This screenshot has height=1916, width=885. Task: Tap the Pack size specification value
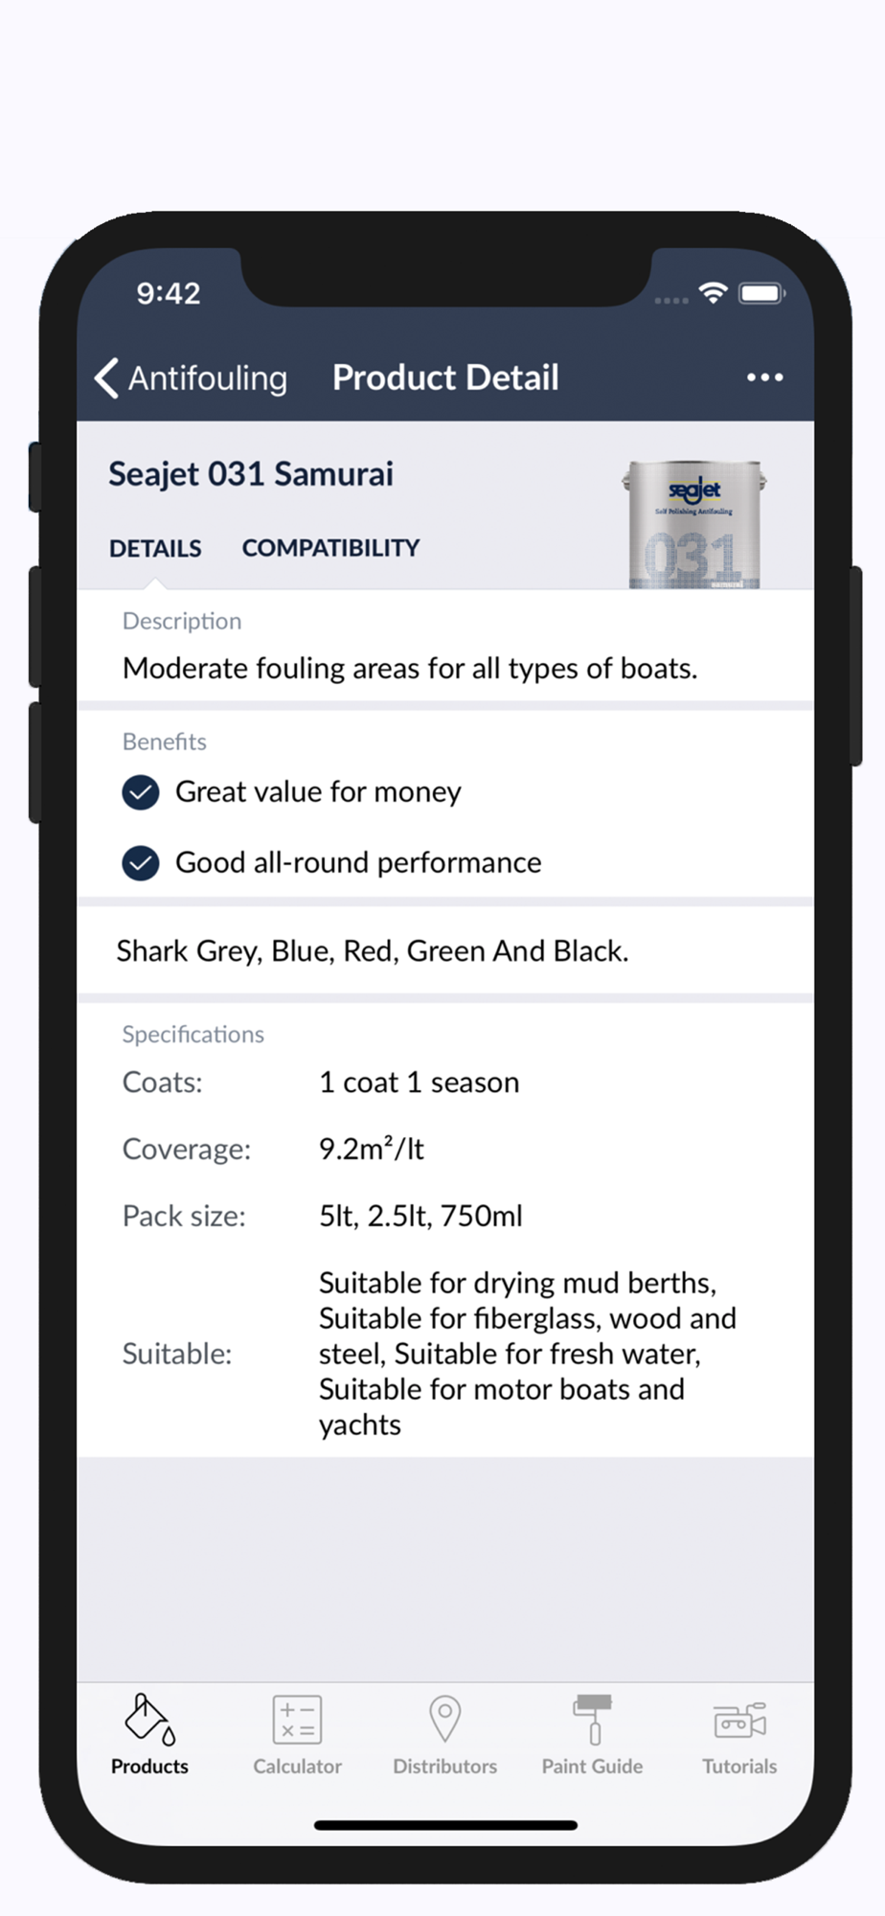[420, 1216]
